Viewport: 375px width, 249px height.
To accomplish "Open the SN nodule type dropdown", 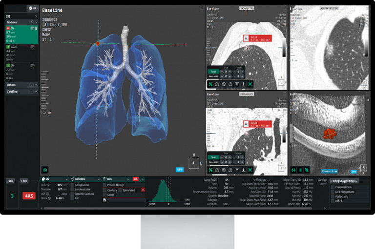I will [55, 179].
